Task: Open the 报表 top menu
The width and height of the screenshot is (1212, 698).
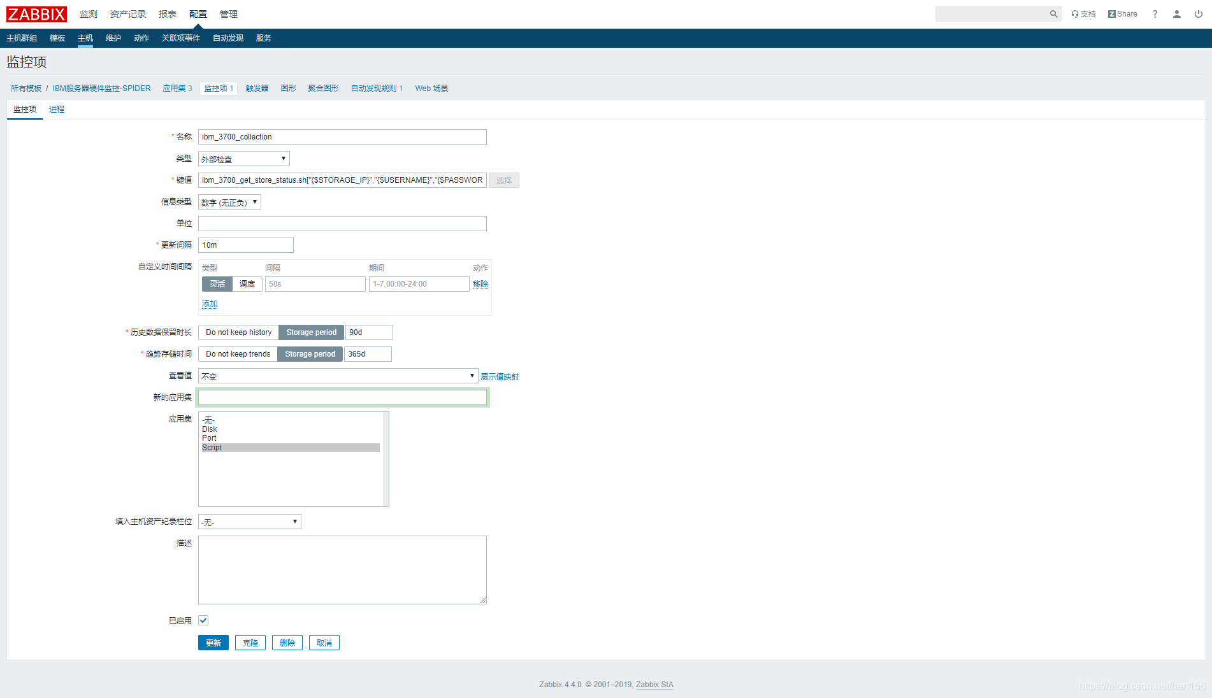Action: (x=168, y=14)
